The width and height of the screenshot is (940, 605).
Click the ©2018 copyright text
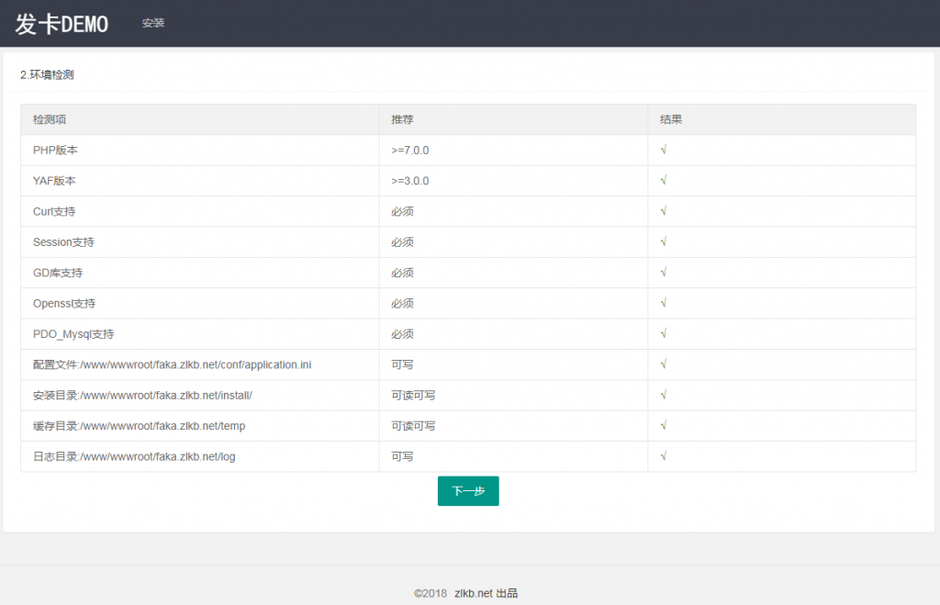[431, 593]
